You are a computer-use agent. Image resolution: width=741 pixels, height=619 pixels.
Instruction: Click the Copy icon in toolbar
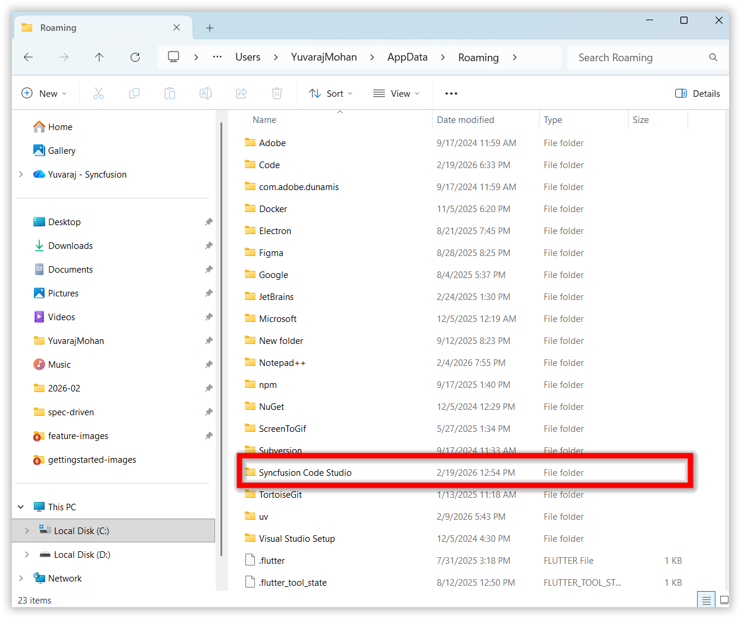[134, 93]
